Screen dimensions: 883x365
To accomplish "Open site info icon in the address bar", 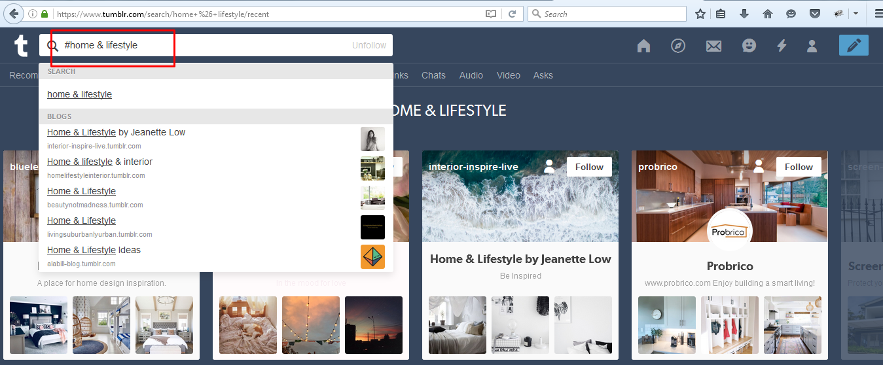I will [x=33, y=14].
